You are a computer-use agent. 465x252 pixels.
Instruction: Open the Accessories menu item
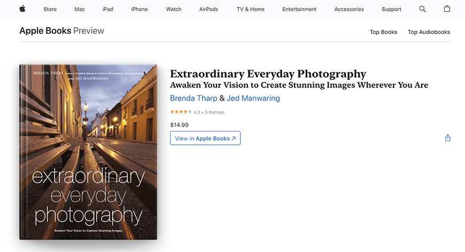(349, 9)
